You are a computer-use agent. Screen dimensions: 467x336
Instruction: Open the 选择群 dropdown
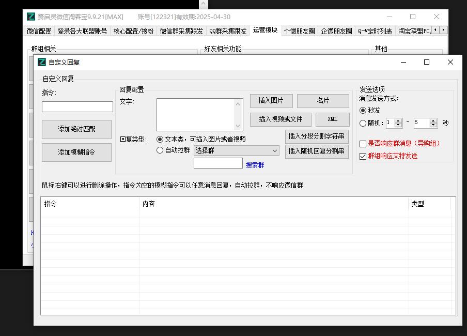pyautogui.click(x=237, y=150)
